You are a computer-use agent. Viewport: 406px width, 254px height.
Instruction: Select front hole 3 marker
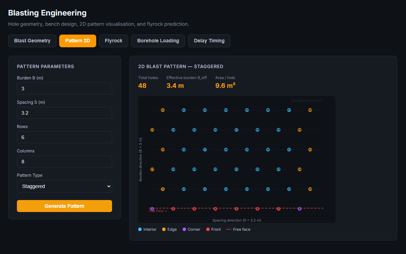click(x=195, y=209)
